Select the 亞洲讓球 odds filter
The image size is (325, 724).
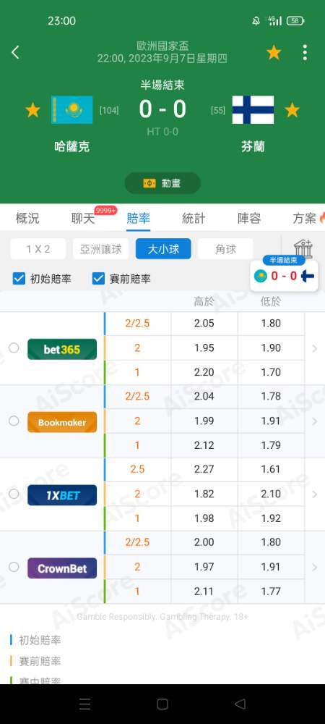[x=101, y=249]
